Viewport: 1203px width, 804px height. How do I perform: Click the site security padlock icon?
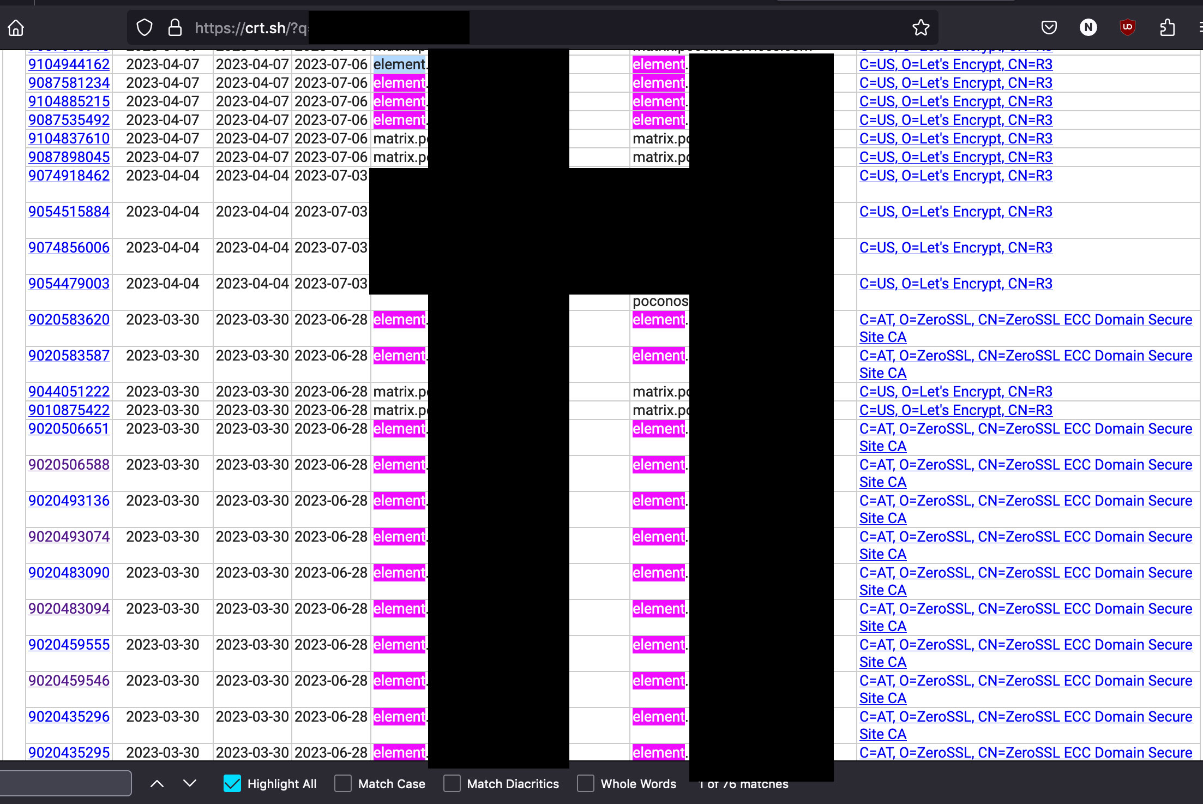[175, 27]
